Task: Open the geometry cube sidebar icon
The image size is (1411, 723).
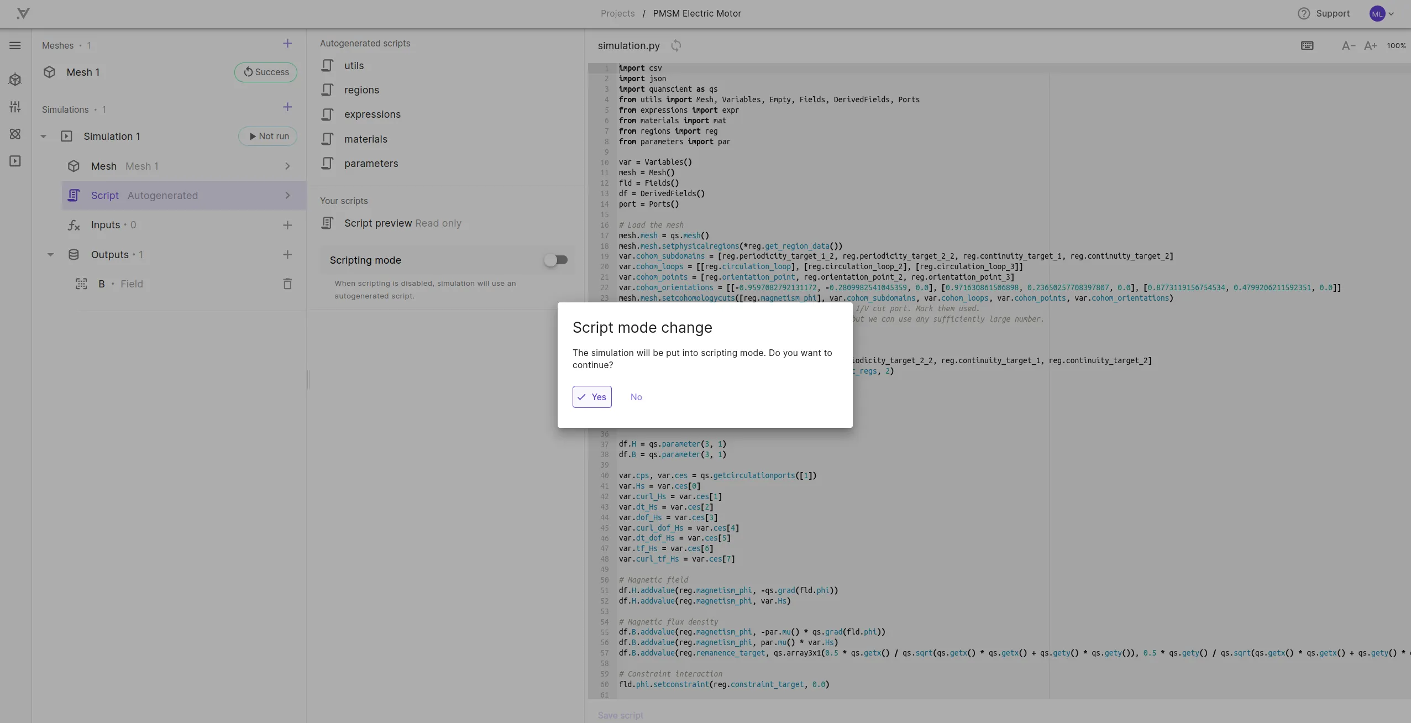Action: [x=15, y=80]
